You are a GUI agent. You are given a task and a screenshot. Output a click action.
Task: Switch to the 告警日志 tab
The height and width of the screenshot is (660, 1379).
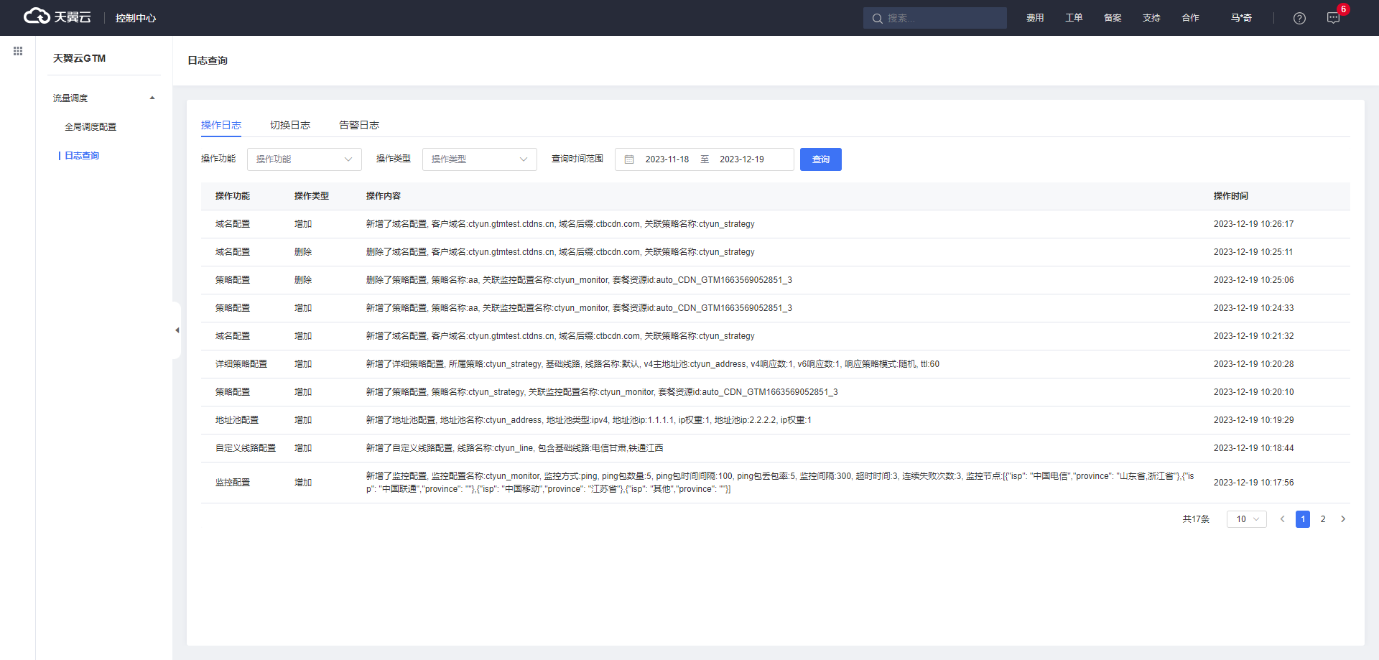pos(359,125)
